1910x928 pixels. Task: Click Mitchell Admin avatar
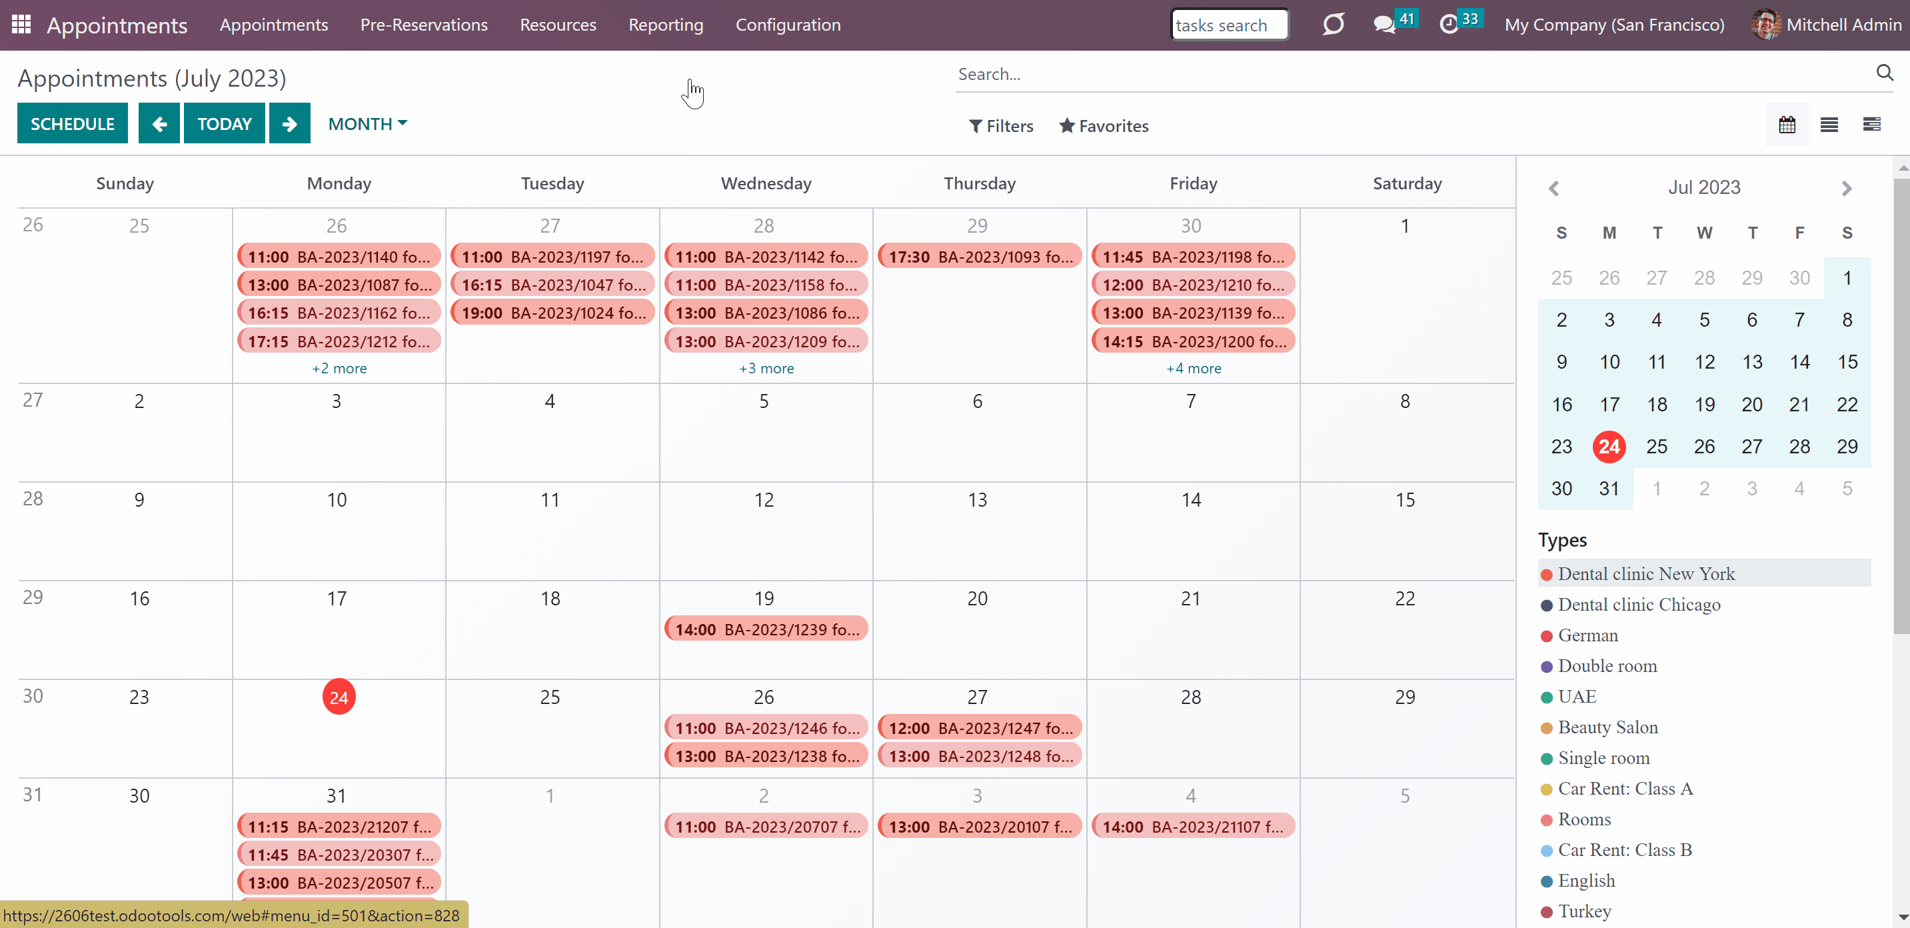click(1765, 25)
